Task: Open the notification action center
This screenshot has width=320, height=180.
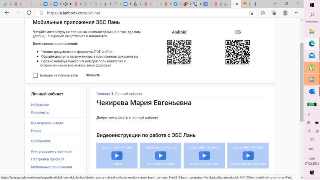Action: coord(312,173)
